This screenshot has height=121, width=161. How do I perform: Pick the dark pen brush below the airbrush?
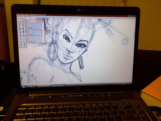click(x=23, y=28)
